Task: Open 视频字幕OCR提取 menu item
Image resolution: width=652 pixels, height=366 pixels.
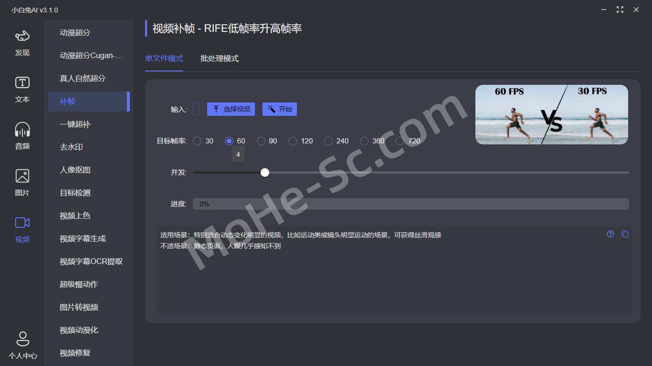Action: [x=89, y=262]
